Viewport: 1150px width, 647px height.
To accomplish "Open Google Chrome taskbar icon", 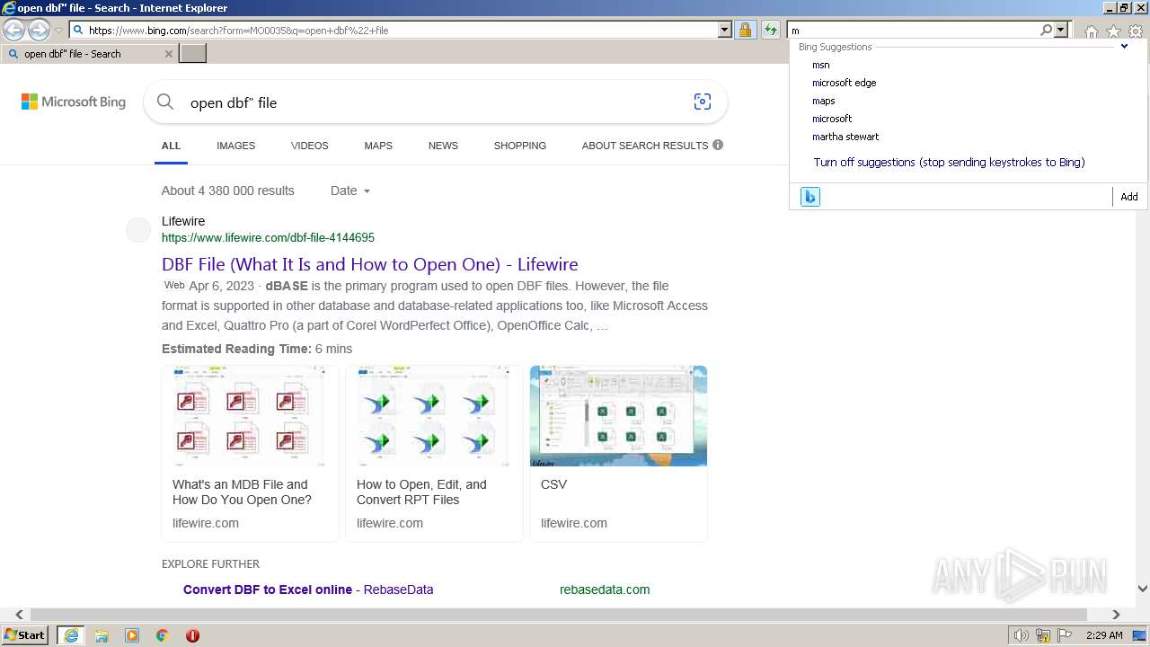I will coord(163,635).
